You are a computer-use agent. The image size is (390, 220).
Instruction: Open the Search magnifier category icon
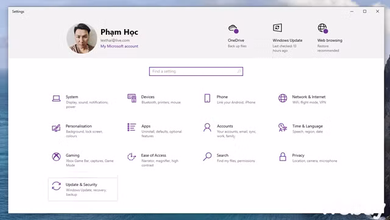(x=207, y=157)
